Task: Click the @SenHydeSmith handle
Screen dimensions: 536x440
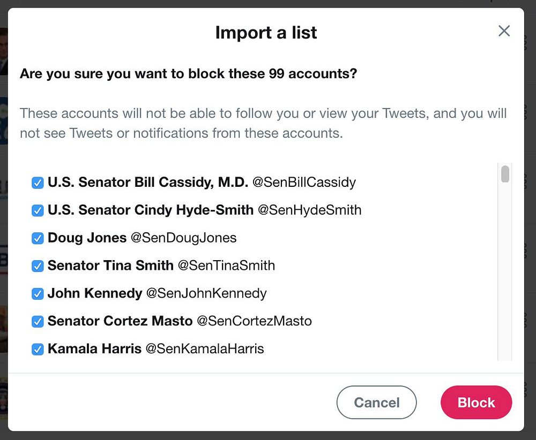Action: [309, 210]
